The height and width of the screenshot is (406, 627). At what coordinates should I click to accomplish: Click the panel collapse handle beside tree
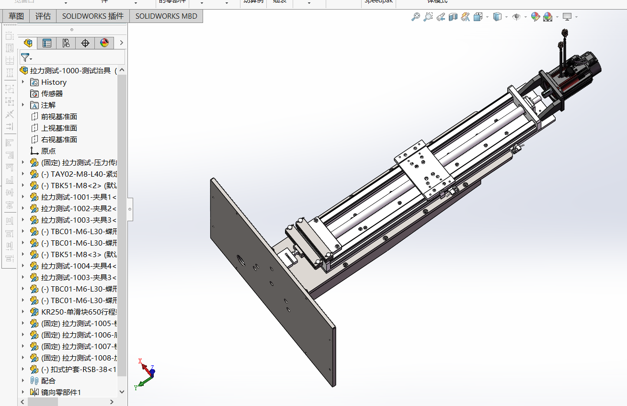[129, 210]
